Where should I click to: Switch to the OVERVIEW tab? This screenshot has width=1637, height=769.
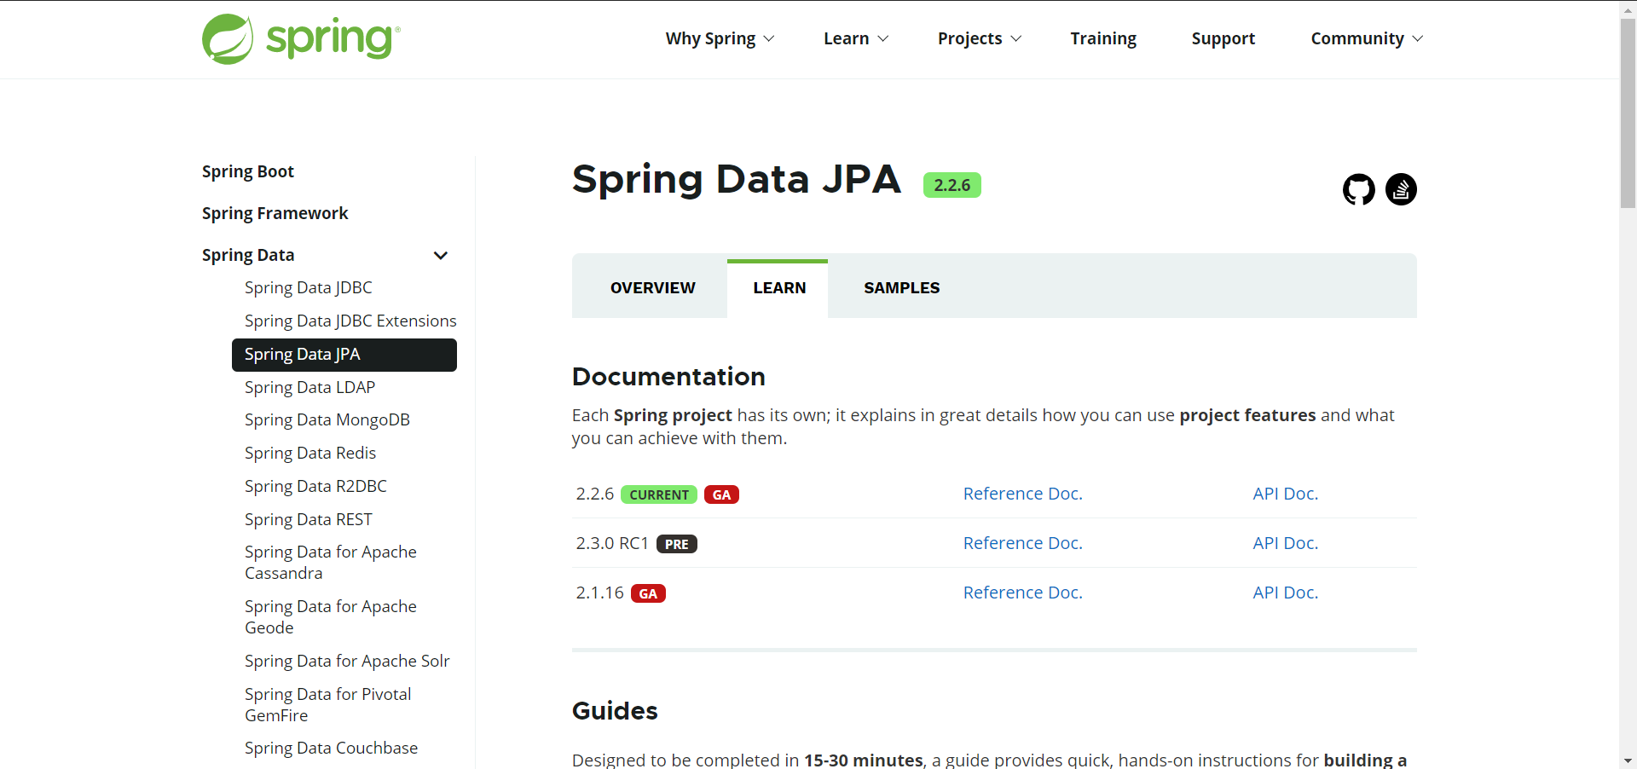652,288
